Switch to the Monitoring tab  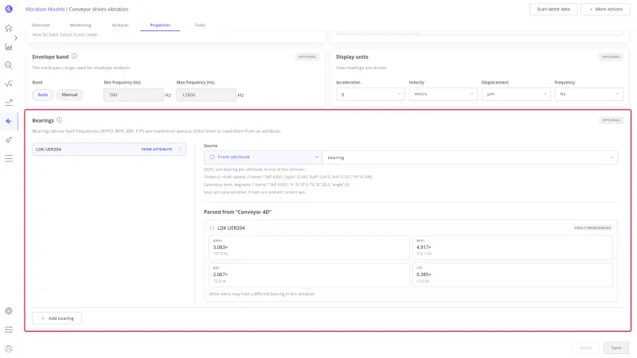[80, 25]
